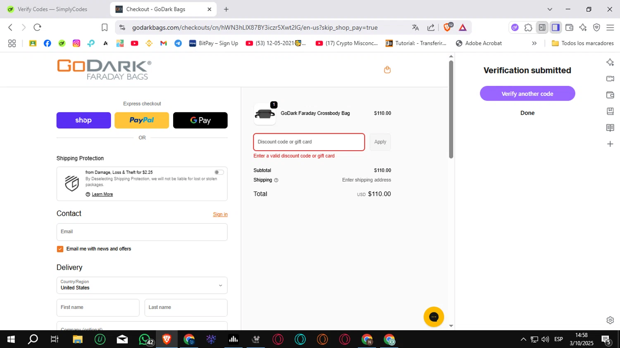Expand the Country/Region dropdown
The width and height of the screenshot is (620, 348).
pyautogui.click(x=142, y=285)
